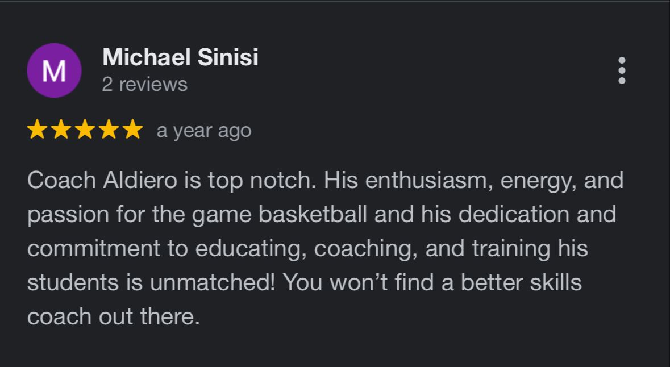
Task: Click the '2 reviews' count text
Action: pos(144,85)
